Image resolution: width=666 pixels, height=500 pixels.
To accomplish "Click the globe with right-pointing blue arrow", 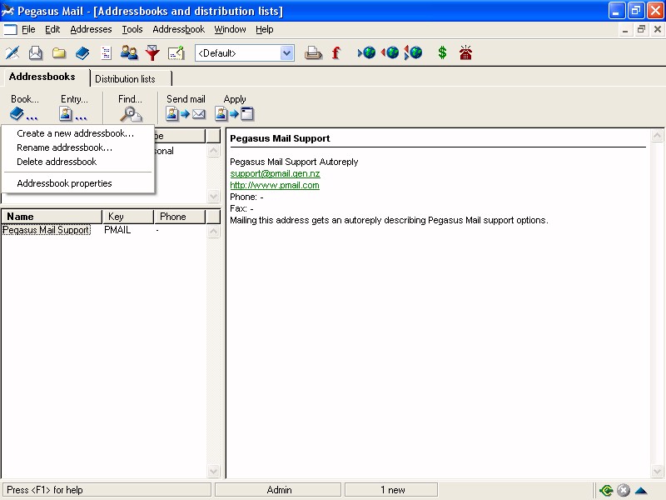I will 366,52.
